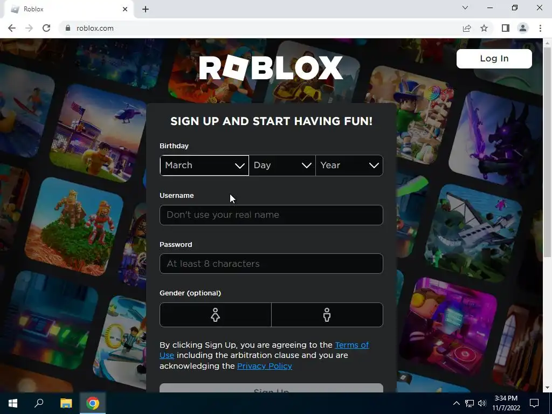Screen dimensions: 552x414
Task: Open File Explorer from the taskbar
Action: 66,403
